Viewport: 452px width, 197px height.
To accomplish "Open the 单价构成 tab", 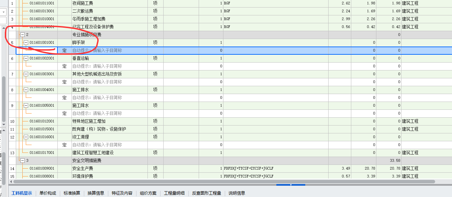I will pyautogui.click(x=48, y=193).
